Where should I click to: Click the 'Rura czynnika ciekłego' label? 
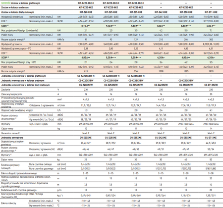coord(41,164)
